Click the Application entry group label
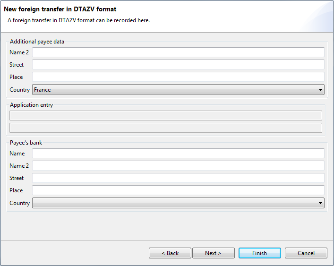The image size is (334, 266). (x=31, y=105)
